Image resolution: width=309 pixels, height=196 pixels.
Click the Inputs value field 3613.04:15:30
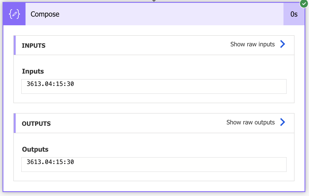154,86
